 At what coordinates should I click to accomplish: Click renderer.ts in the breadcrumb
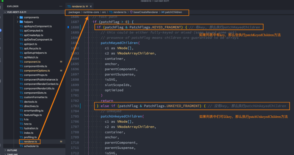pos(120,12)
